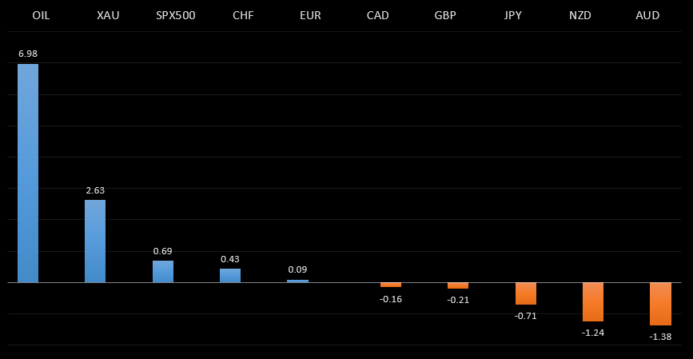Click the orange NZD bar
The image size is (693, 359).
tap(593, 301)
